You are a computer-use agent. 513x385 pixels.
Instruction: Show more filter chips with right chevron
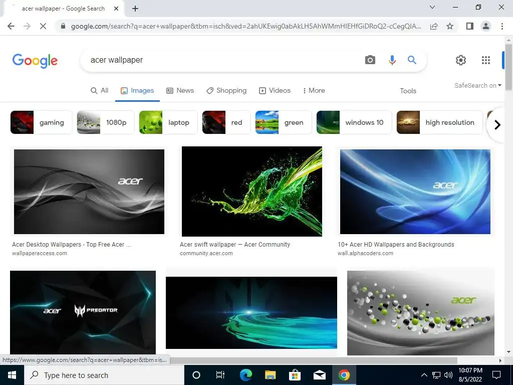(x=497, y=125)
